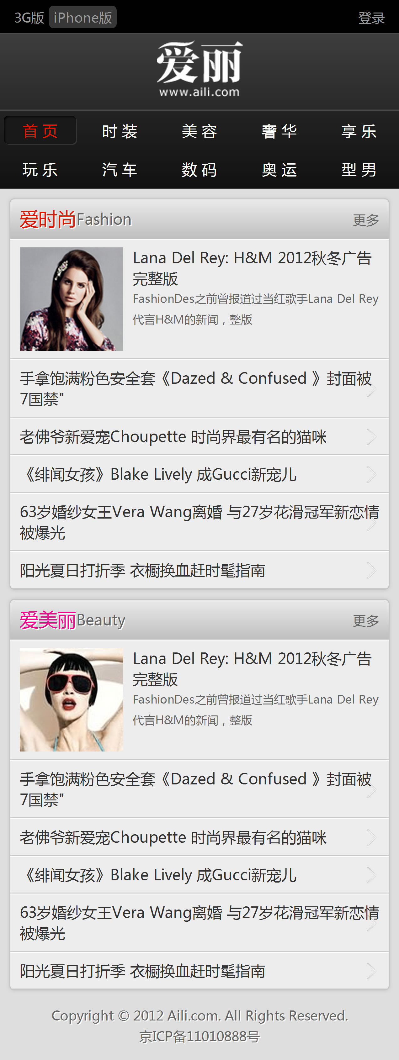Click chevron for Vera Wang article in Beauty
Screen dimensions: 399x1060
tap(371, 923)
